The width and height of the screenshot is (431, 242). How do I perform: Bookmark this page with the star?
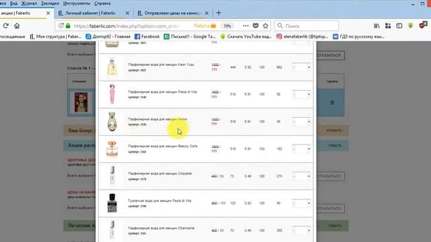(265, 26)
